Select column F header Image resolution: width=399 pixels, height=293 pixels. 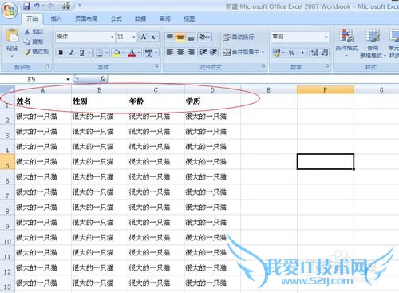click(x=326, y=90)
